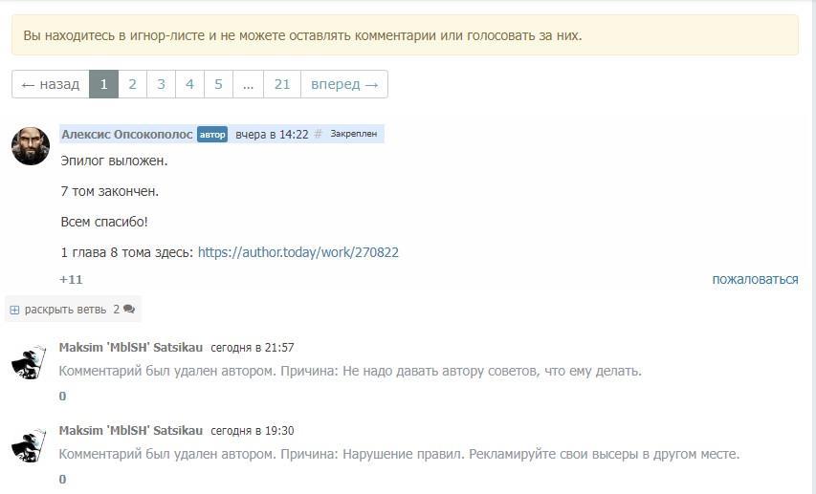Click the text Всем спасибо!

click(x=104, y=222)
